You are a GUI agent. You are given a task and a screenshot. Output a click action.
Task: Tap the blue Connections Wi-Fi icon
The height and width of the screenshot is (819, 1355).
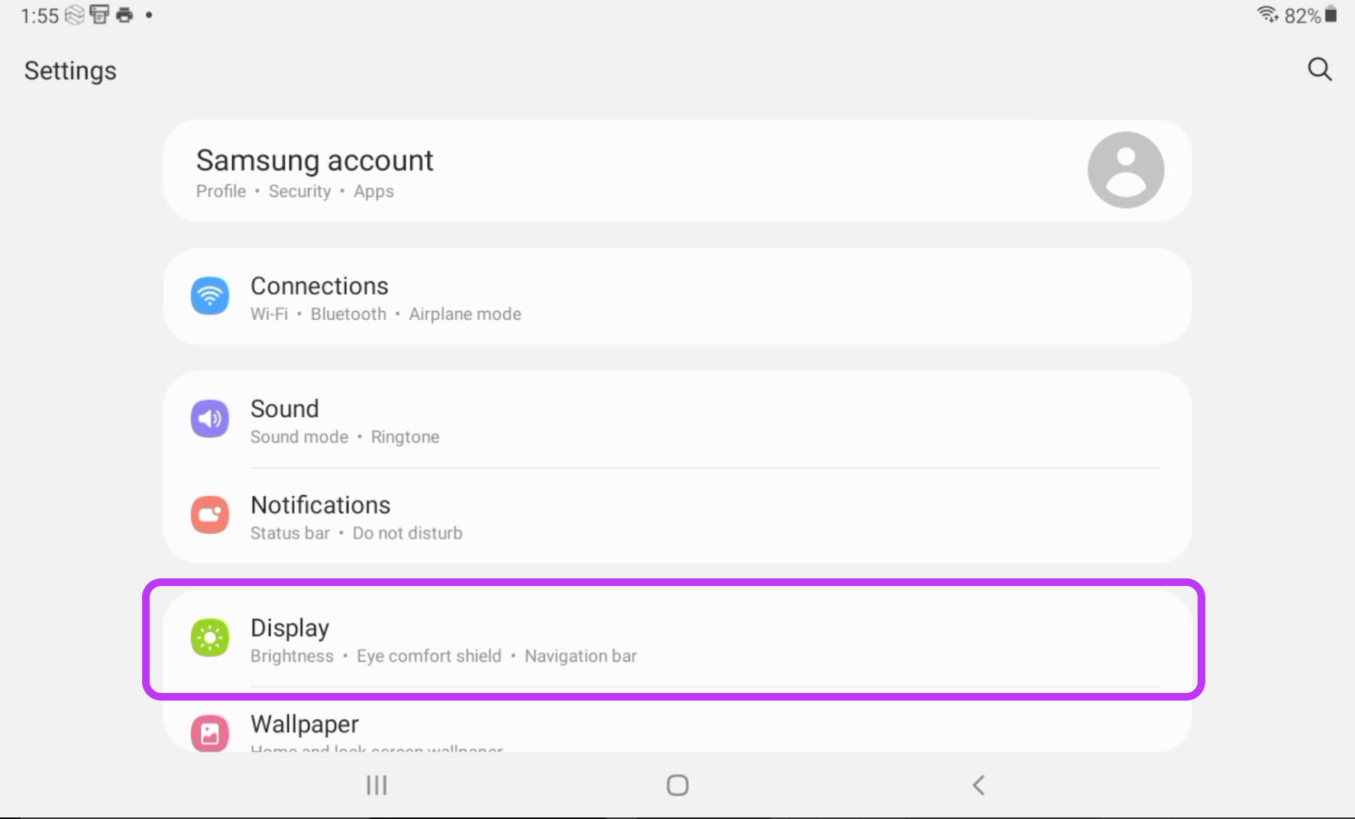[210, 296]
